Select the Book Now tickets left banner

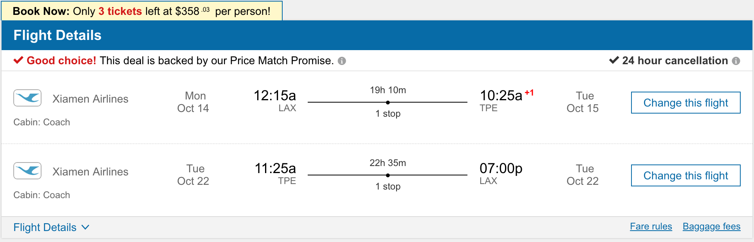pos(142,11)
